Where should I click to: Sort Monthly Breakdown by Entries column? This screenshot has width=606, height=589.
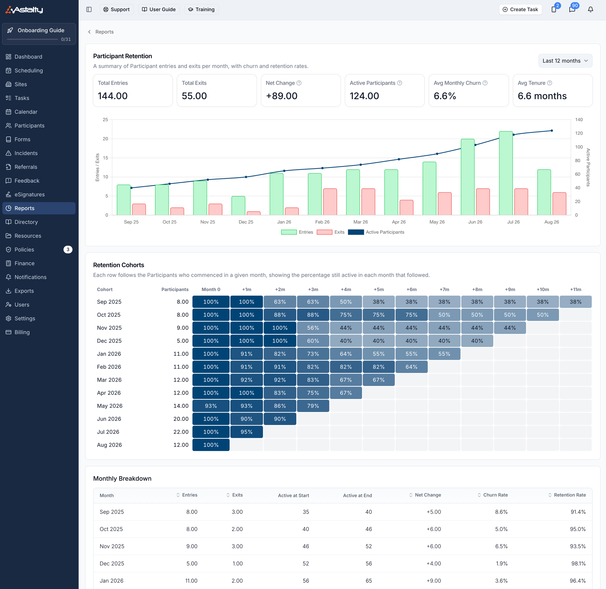(187, 495)
